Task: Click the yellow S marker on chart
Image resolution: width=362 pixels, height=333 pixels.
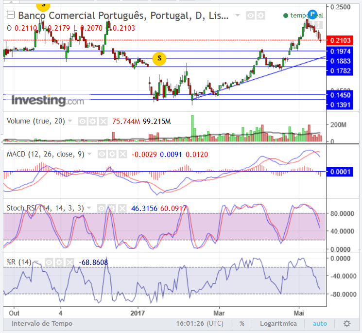Action: click(x=159, y=59)
